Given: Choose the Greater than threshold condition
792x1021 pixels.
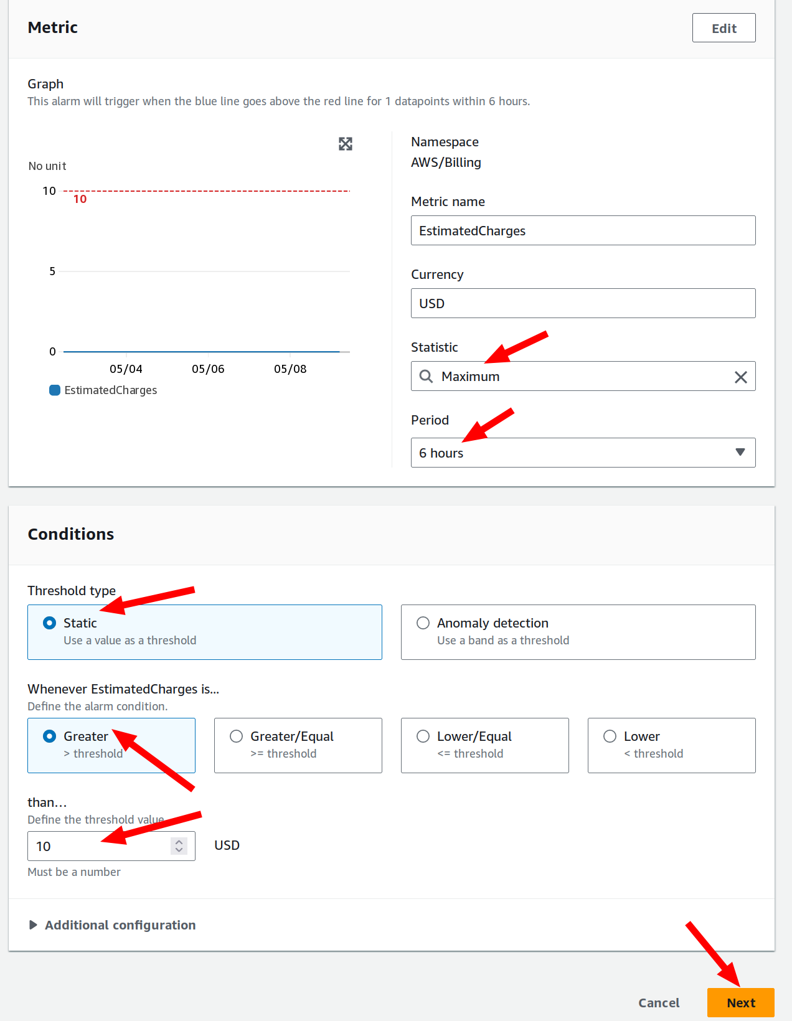Looking at the screenshot, I should coord(111,745).
